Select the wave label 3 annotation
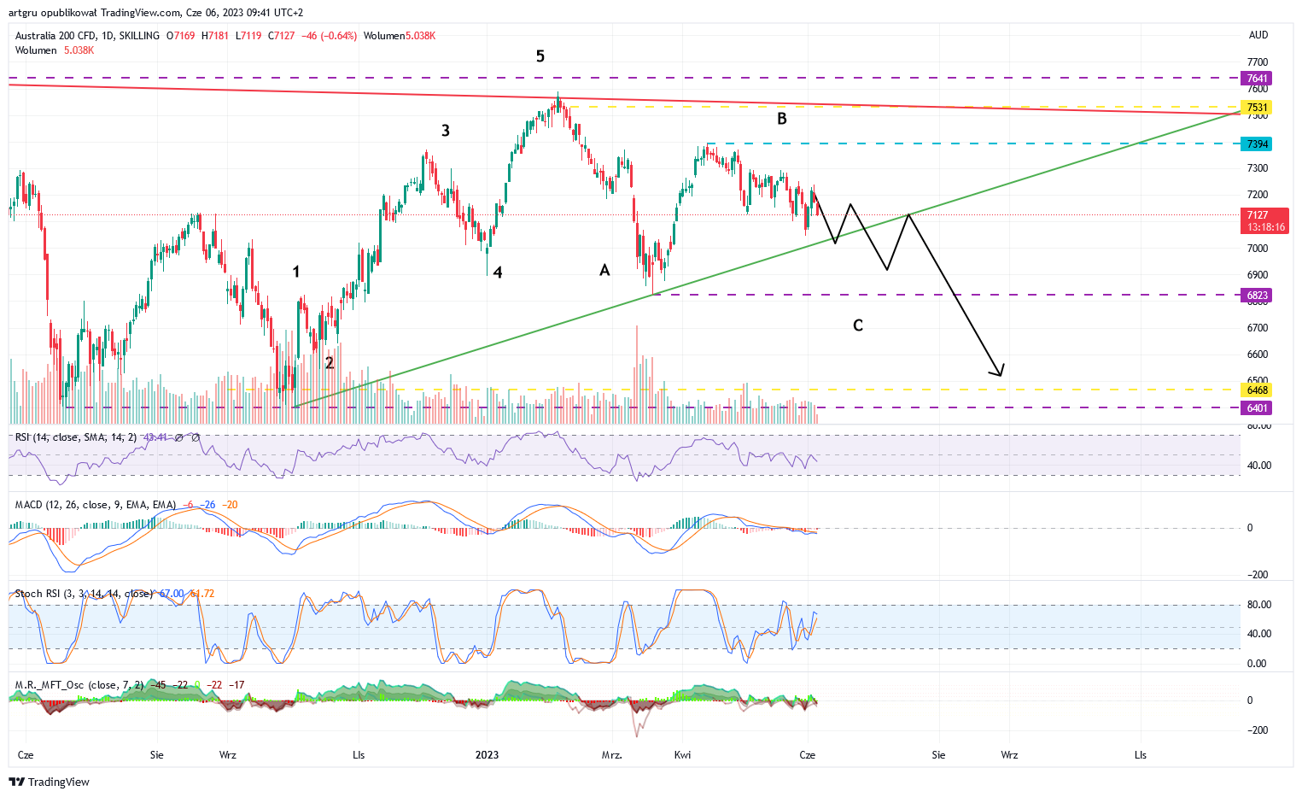The height and width of the screenshot is (797, 1302). (x=446, y=131)
